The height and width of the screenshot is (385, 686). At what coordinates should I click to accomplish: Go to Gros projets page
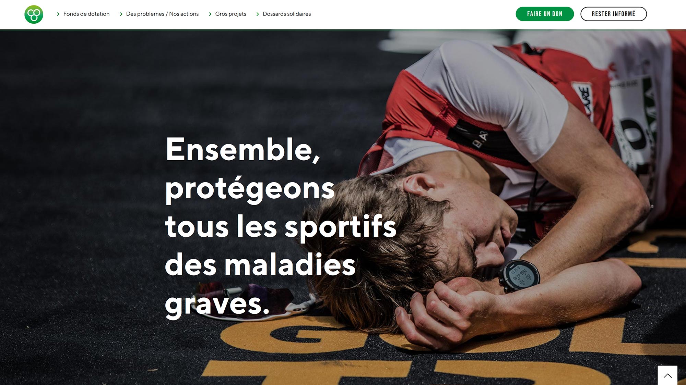(230, 14)
